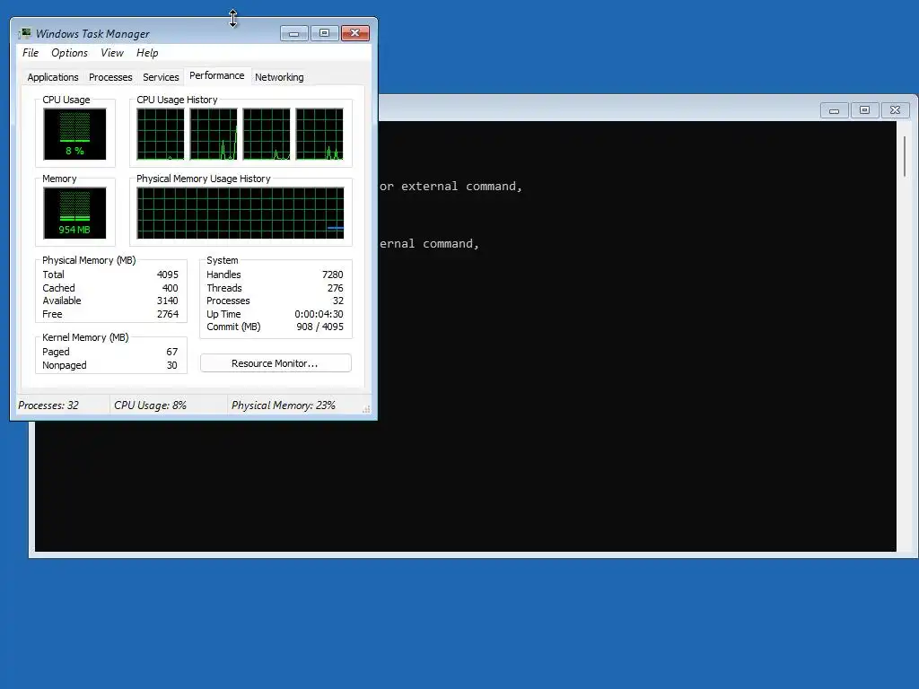
Task: Click the CPU Usage 8 % gauge
Action: pyautogui.click(x=75, y=134)
